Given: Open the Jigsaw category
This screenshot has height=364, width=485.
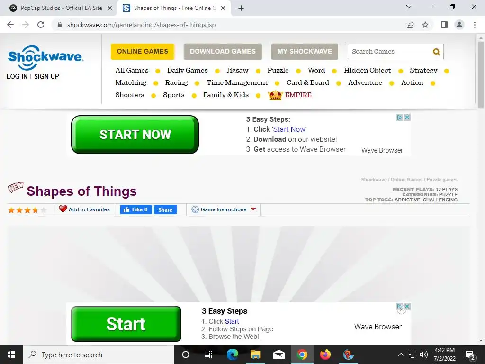Looking at the screenshot, I should [238, 70].
